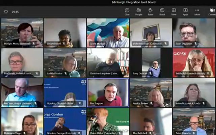Click the meeting timer 29:15
This screenshot has height=135, width=216.
pyautogui.click(x=15, y=12)
